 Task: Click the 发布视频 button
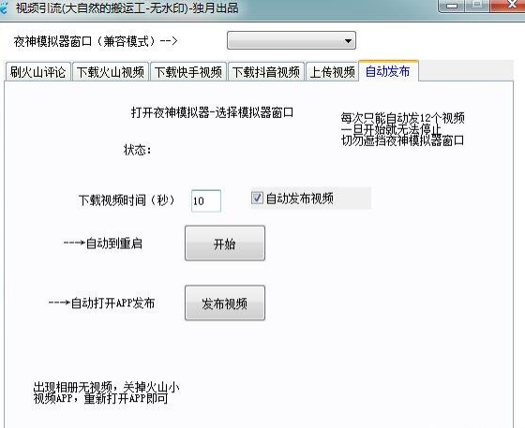(225, 303)
